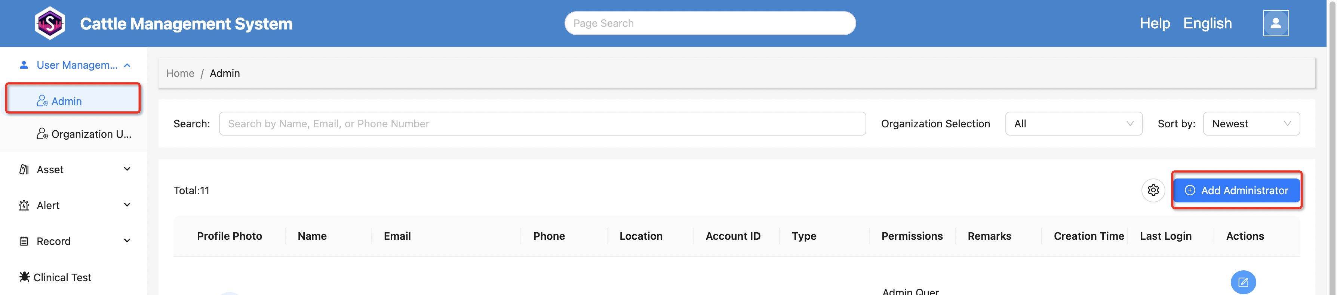Click the Name column header

pos(312,236)
